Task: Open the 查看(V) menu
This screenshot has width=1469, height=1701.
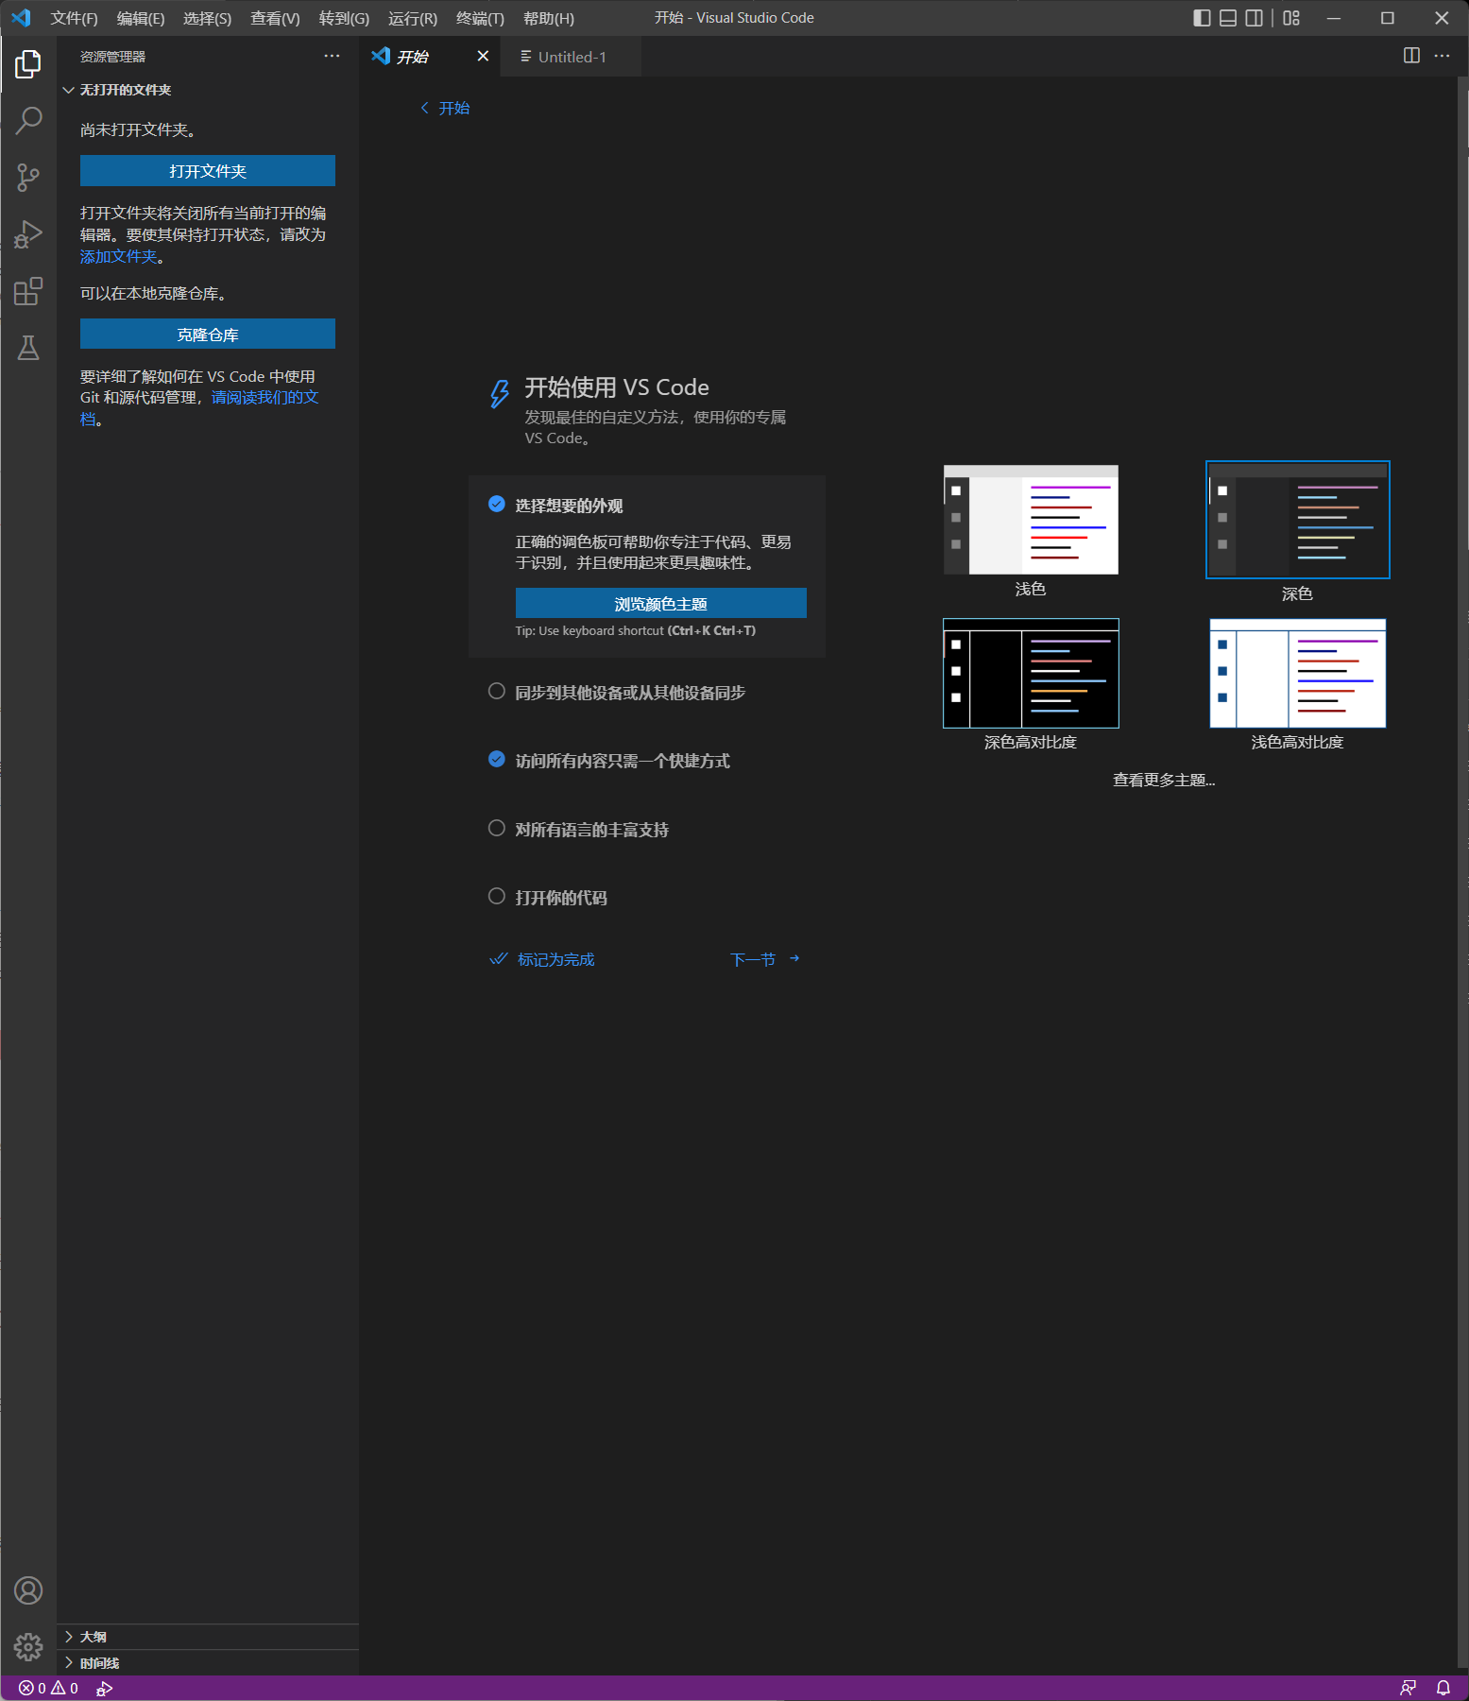Action: coord(275,18)
